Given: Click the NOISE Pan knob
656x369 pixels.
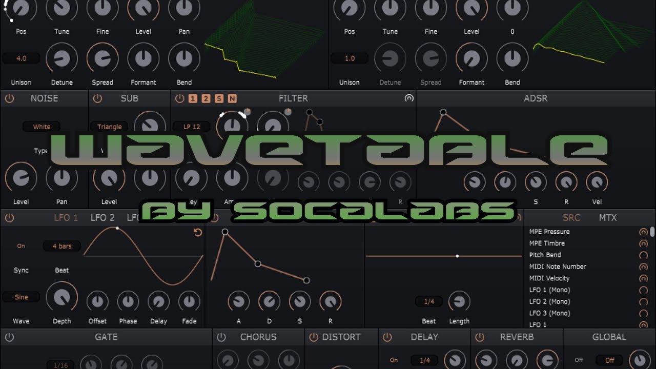Looking at the screenshot, I should pos(62,178).
